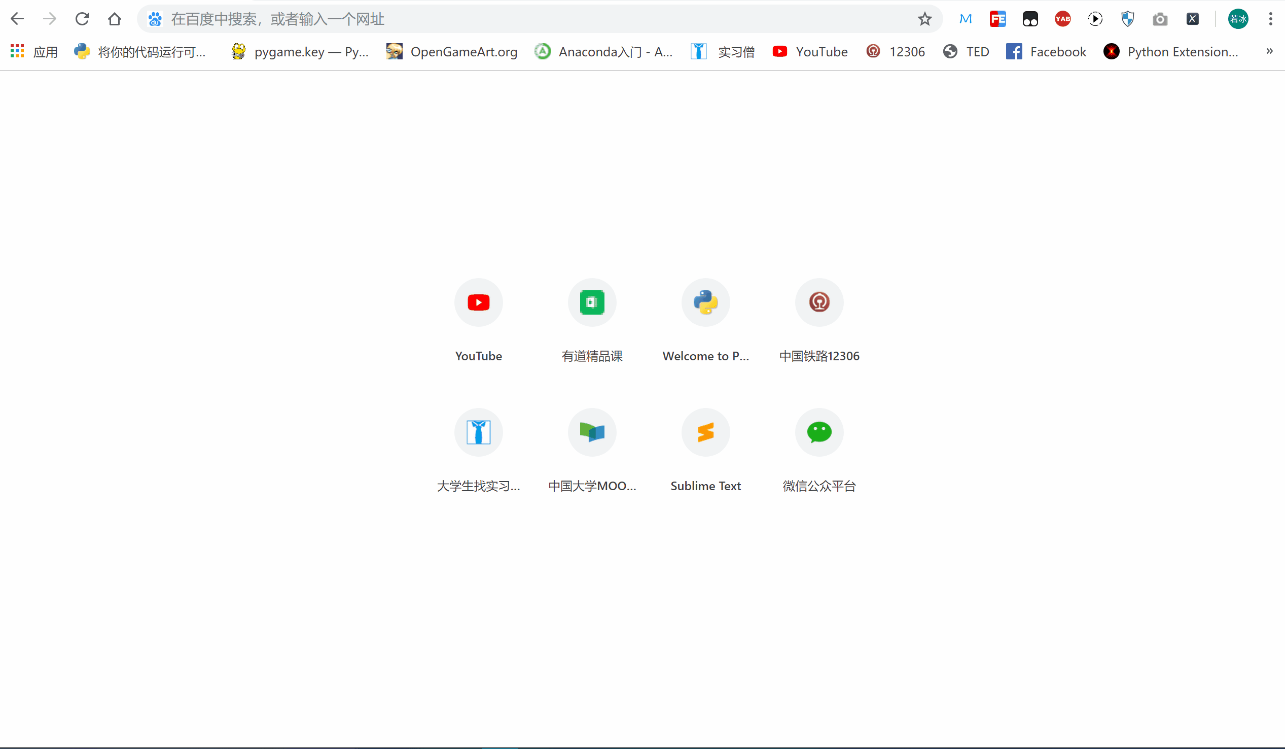Open the home page
The image size is (1285, 749).
[x=115, y=19]
